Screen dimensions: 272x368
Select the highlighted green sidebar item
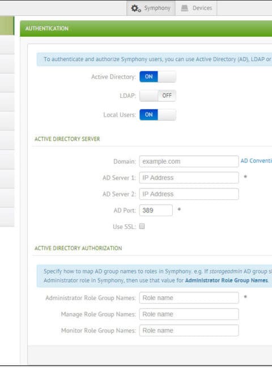coord(7,25)
